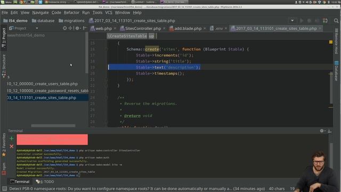Open Project view type dropdown
Screen dimensions: 341x192
pyautogui.click(x=37, y=28)
